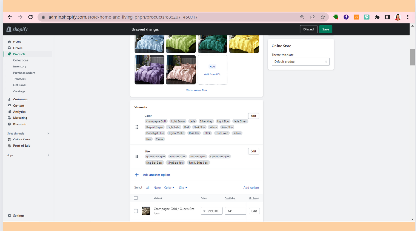
Task: Click the Discounts badge icon
Action: point(9,124)
